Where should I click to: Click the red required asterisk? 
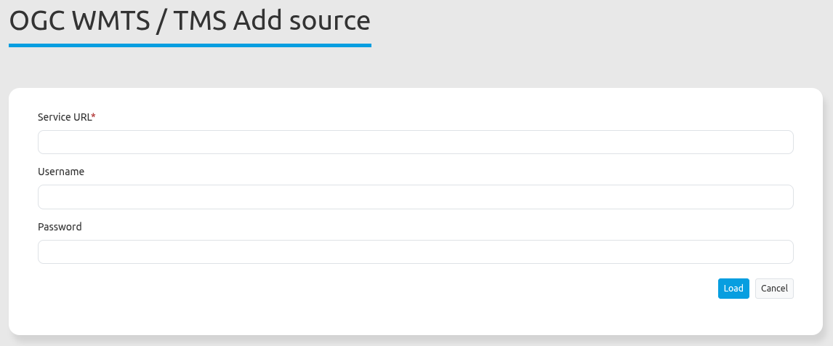pyautogui.click(x=94, y=116)
